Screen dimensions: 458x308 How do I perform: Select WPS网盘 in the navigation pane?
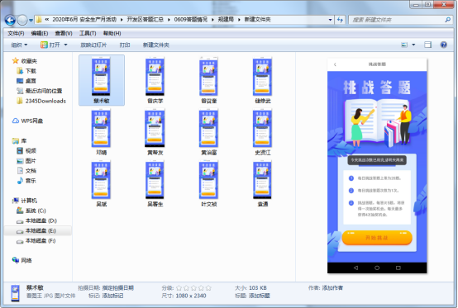coord(28,121)
